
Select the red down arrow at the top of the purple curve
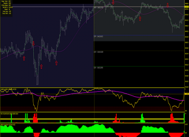point(113,2)
